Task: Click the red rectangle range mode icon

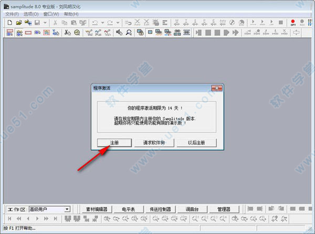Action: (28, 33)
